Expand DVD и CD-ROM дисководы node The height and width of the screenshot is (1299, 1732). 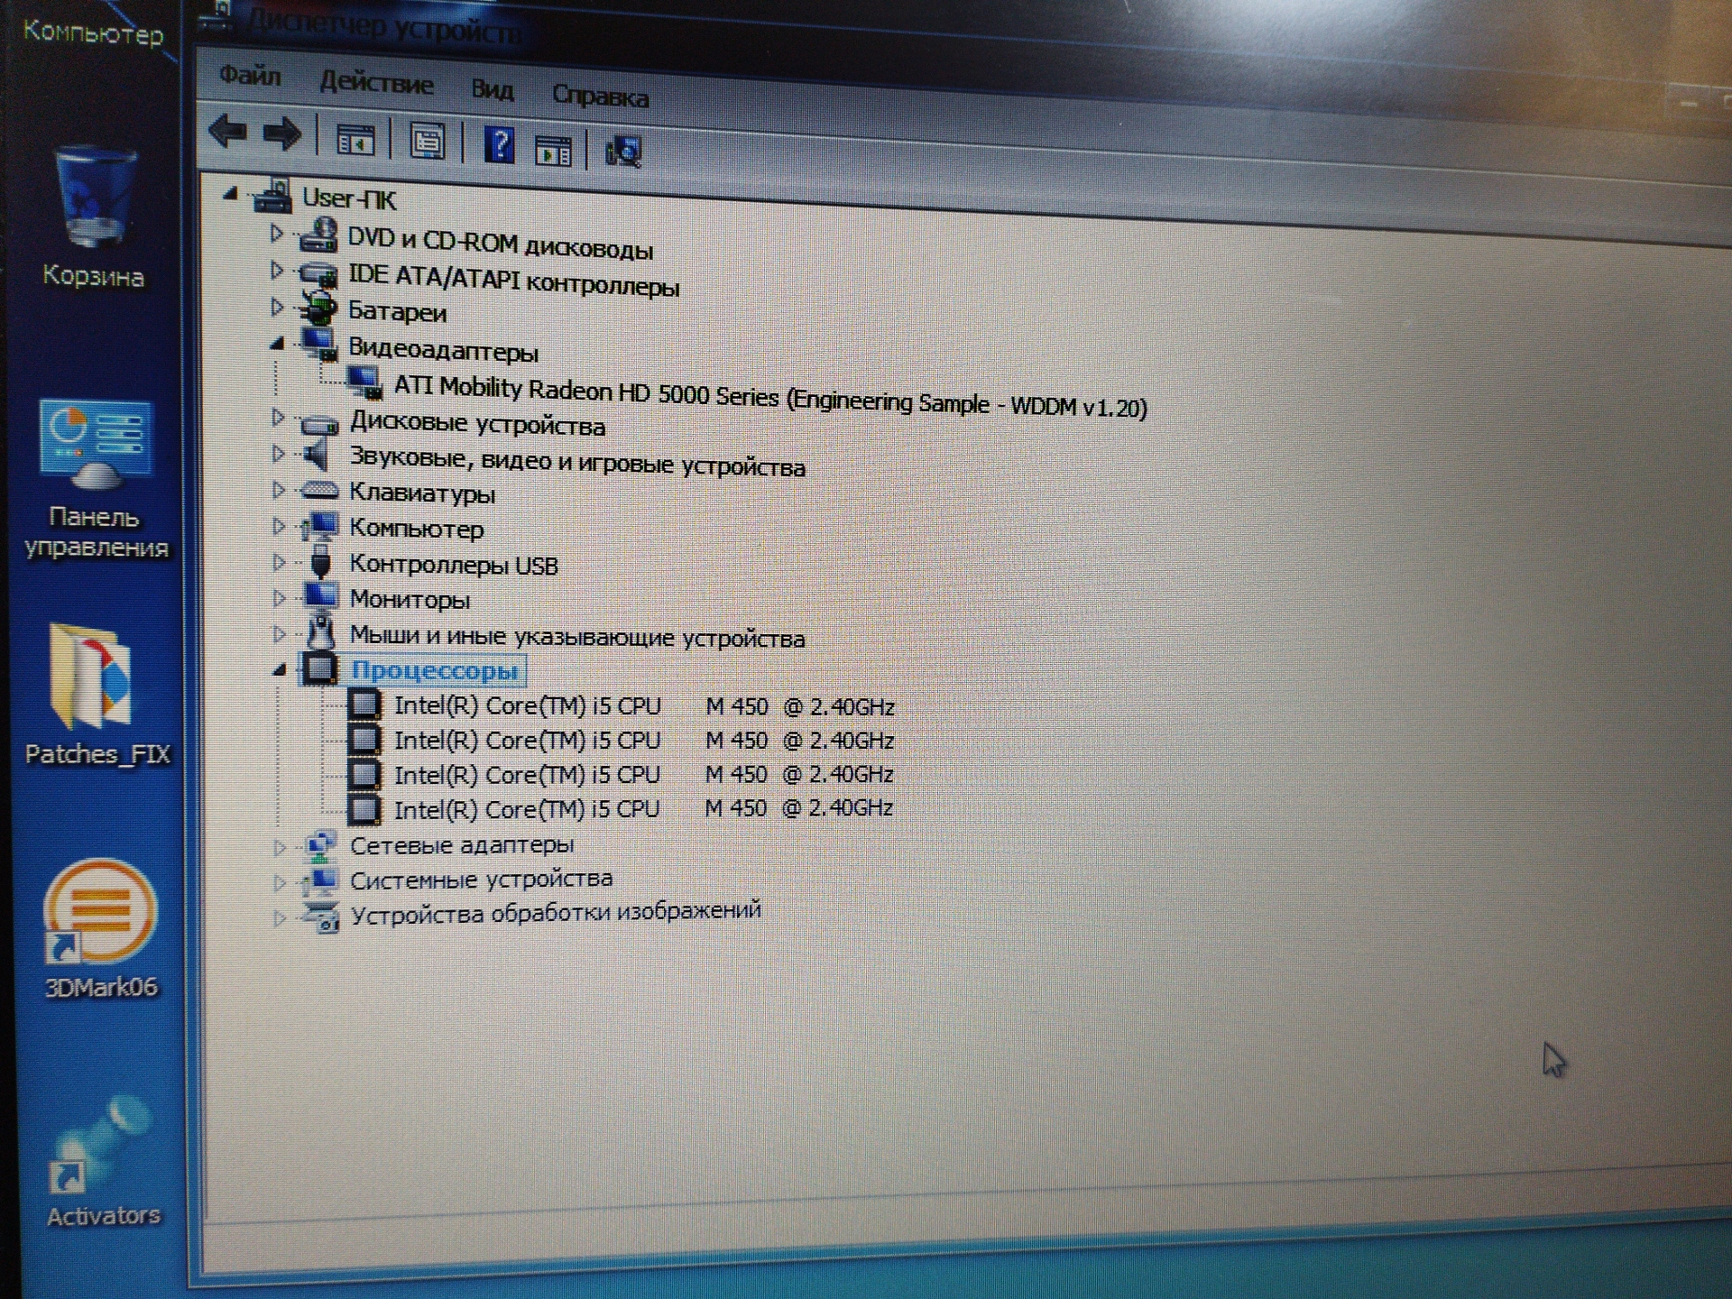pyautogui.click(x=277, y=234)
